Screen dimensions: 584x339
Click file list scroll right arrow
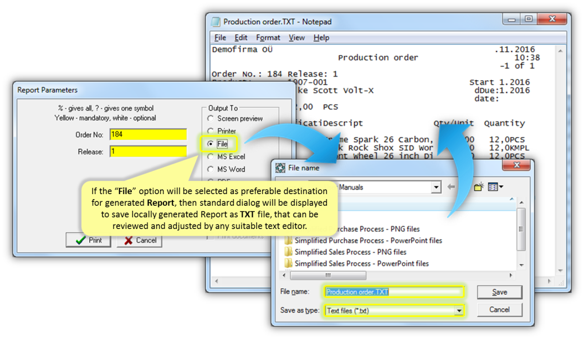pos(511,275)
